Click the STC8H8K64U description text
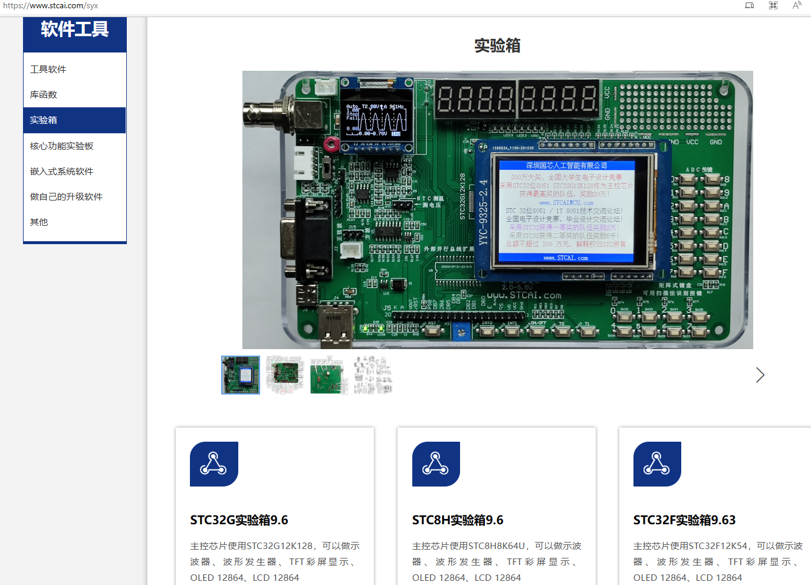811x585 pixels. coord(497,561)
